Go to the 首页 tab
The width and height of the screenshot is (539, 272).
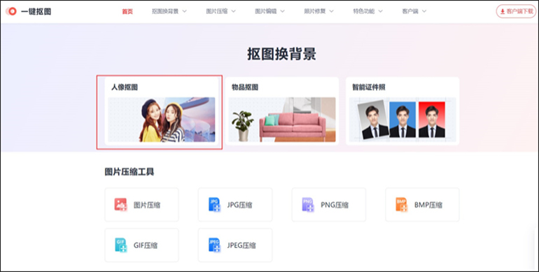[x=127, y=11]
